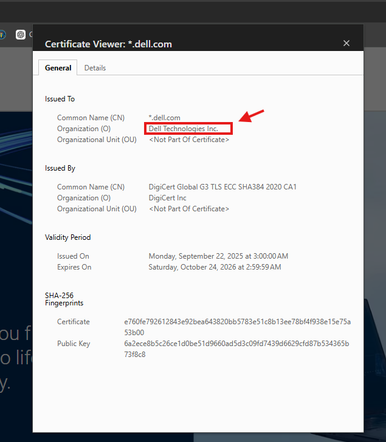Click Not Part Of Certificate under Issued To

pos(189,140)
